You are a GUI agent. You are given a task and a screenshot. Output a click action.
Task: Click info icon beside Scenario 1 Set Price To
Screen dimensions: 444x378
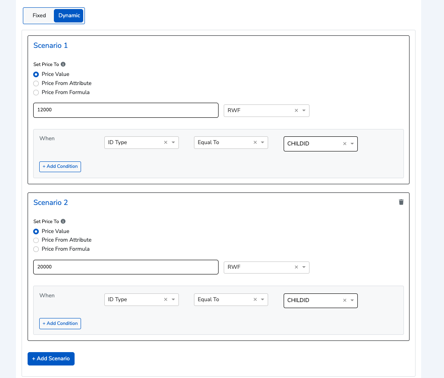point(63,64)
